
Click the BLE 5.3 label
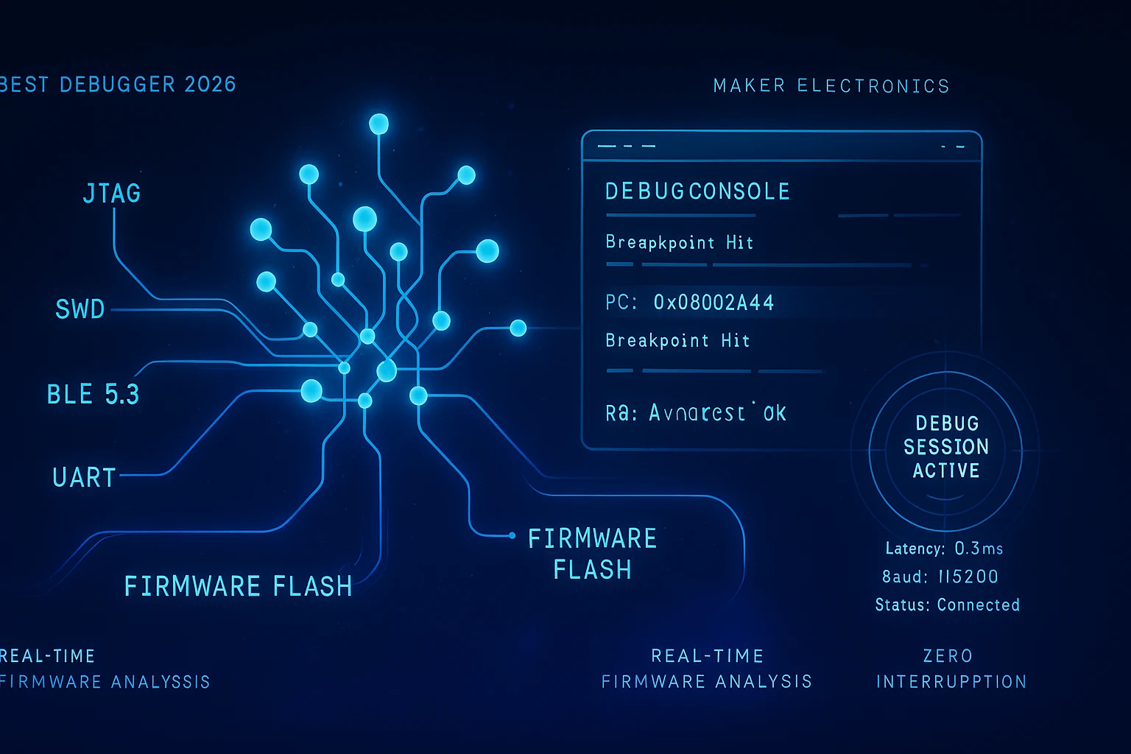93,395
